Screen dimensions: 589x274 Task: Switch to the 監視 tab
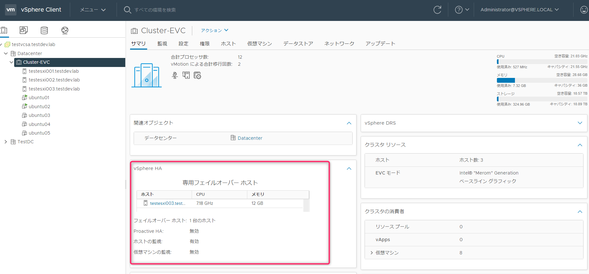pos(162,43)
